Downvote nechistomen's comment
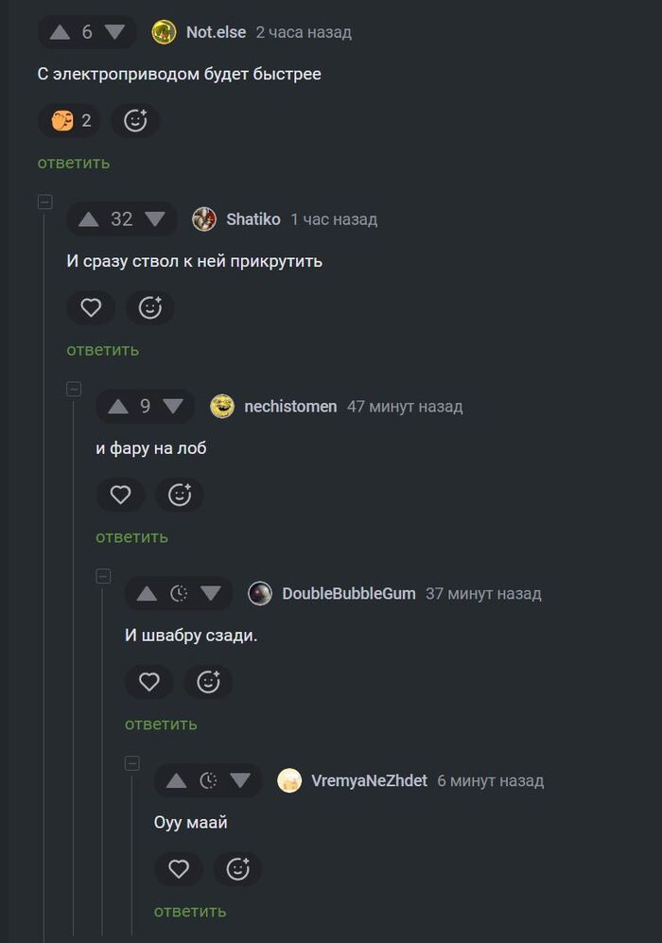662x943 pixels. click(172, 407)
